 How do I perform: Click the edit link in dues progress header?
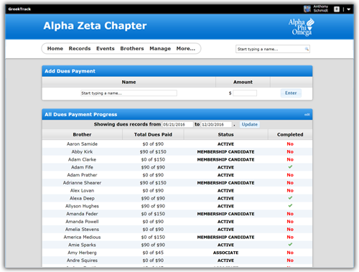[x=307, y=115]
